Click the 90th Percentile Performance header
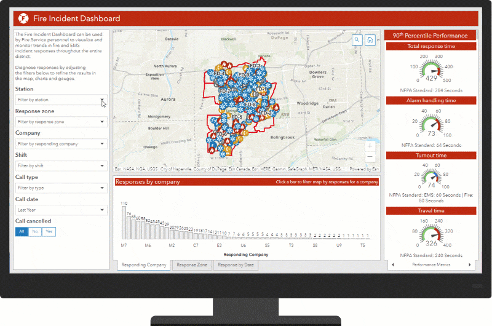 430,36
